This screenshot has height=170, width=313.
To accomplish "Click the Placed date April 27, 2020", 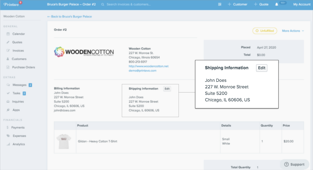I will pos(266,47).
